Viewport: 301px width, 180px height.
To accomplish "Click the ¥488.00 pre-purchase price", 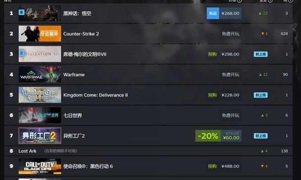I will coord(230,166).
